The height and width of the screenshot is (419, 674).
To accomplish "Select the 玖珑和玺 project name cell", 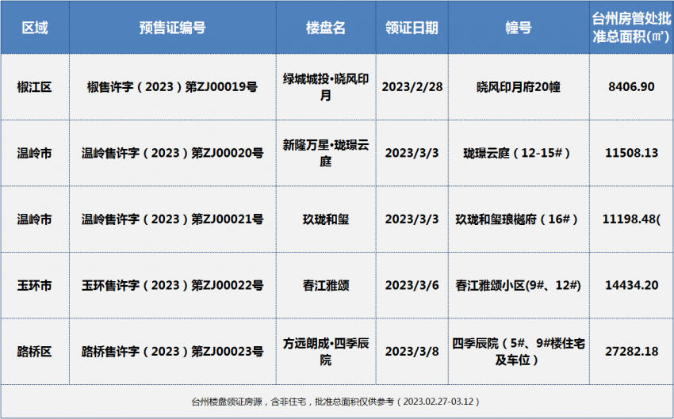I will click(x=326, y=219).
